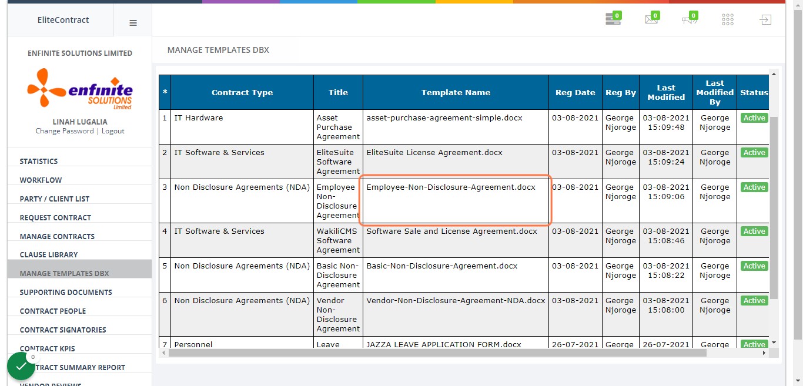The height and width of the screenshot is (386, 803).
Task: Click the Logout link
Action: (113, 131)
